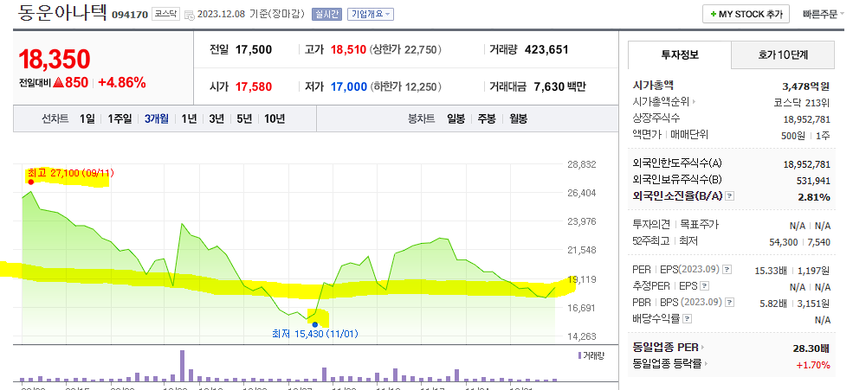
Task: Click the clock icon before 2023.12.08 date
Action: click(190, 16)
